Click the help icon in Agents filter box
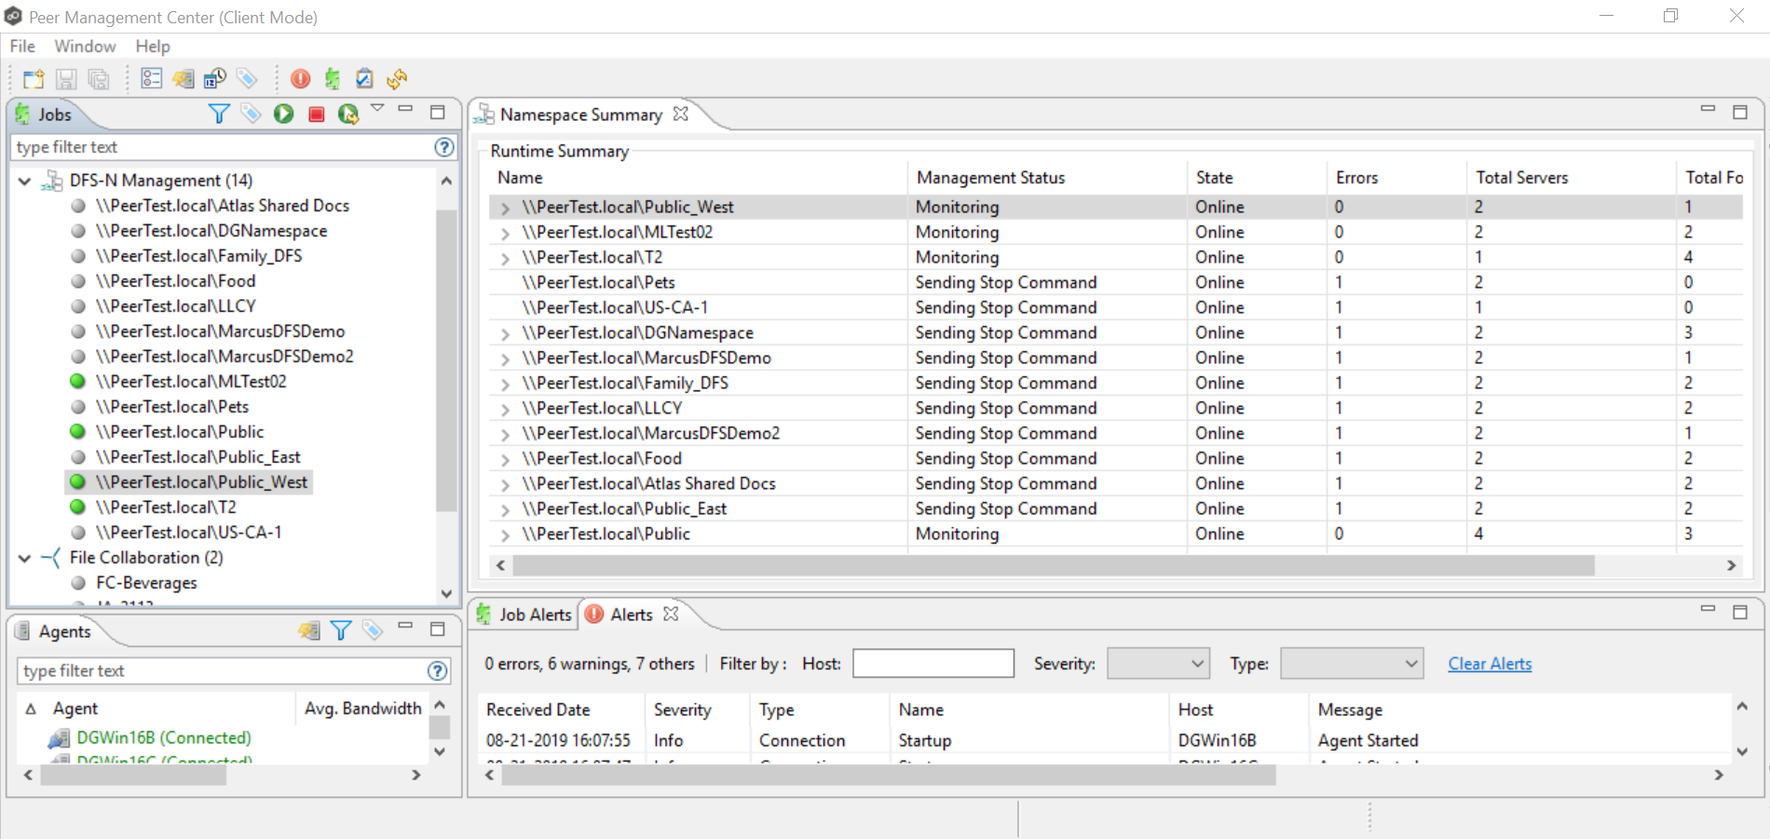The height and width of the screenshot is (839, 1770). 438,670
